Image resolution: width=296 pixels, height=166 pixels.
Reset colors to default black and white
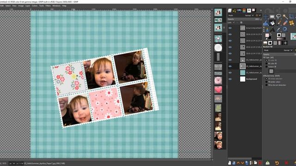pos(266,39)
